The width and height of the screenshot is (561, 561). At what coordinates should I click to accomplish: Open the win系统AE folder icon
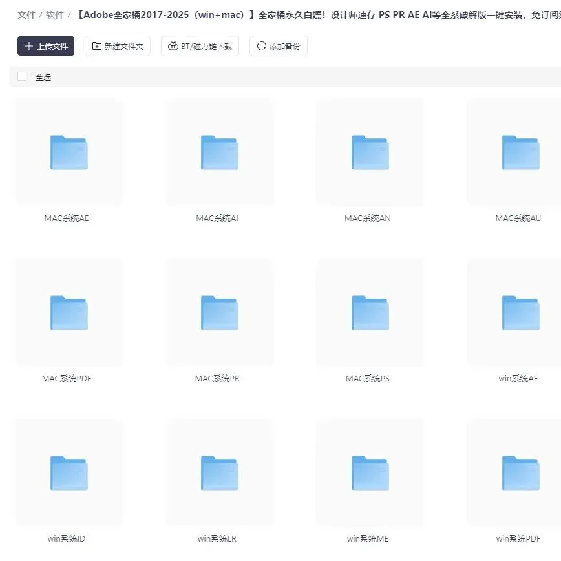pyautogui.click(x=520, y=313)
